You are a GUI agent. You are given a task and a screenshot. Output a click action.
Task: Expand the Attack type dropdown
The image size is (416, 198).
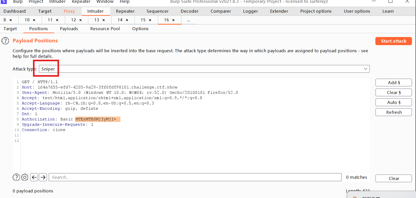[365, 69]
